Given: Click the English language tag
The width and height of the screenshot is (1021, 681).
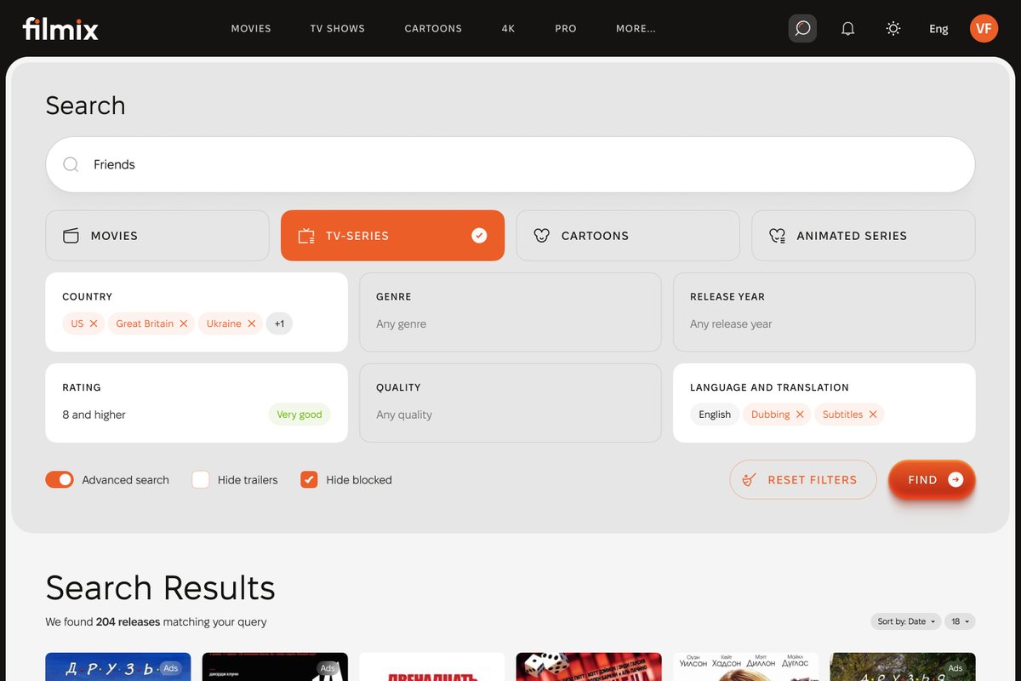Looking at the screenshot, I should click(x=715, y=415).
